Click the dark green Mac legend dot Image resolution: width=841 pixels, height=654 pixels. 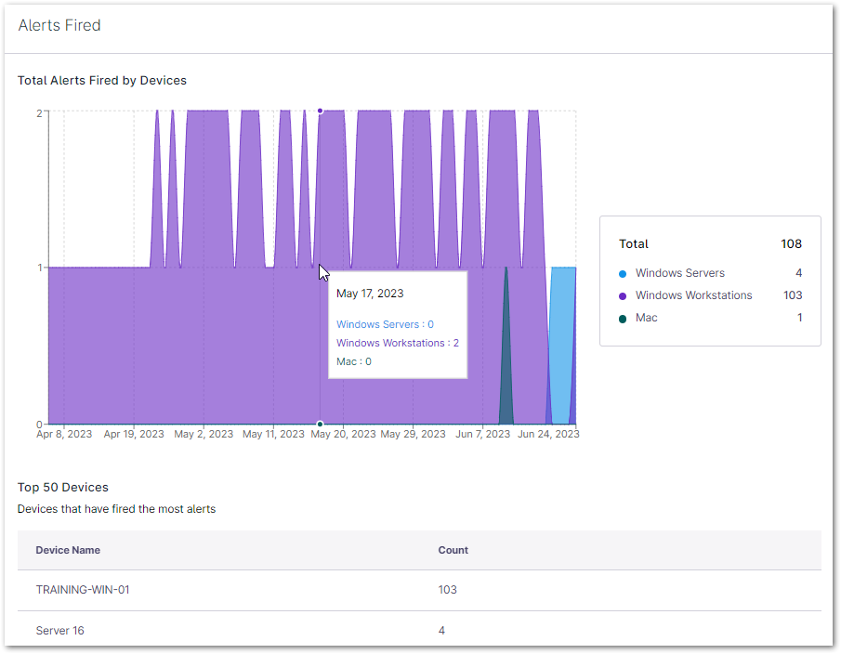pyautogui.click(x=623, y=319)
